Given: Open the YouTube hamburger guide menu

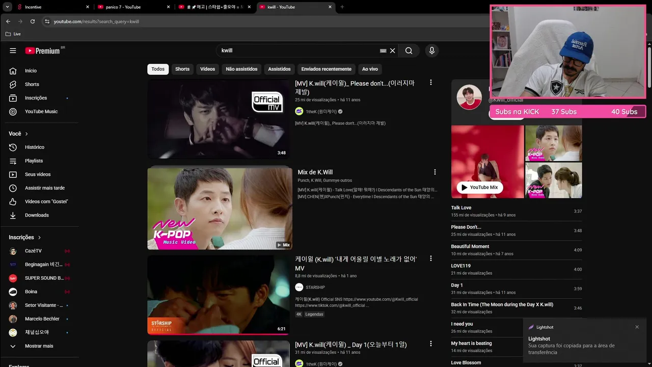Looking at the screenshot, I should 13,50.
